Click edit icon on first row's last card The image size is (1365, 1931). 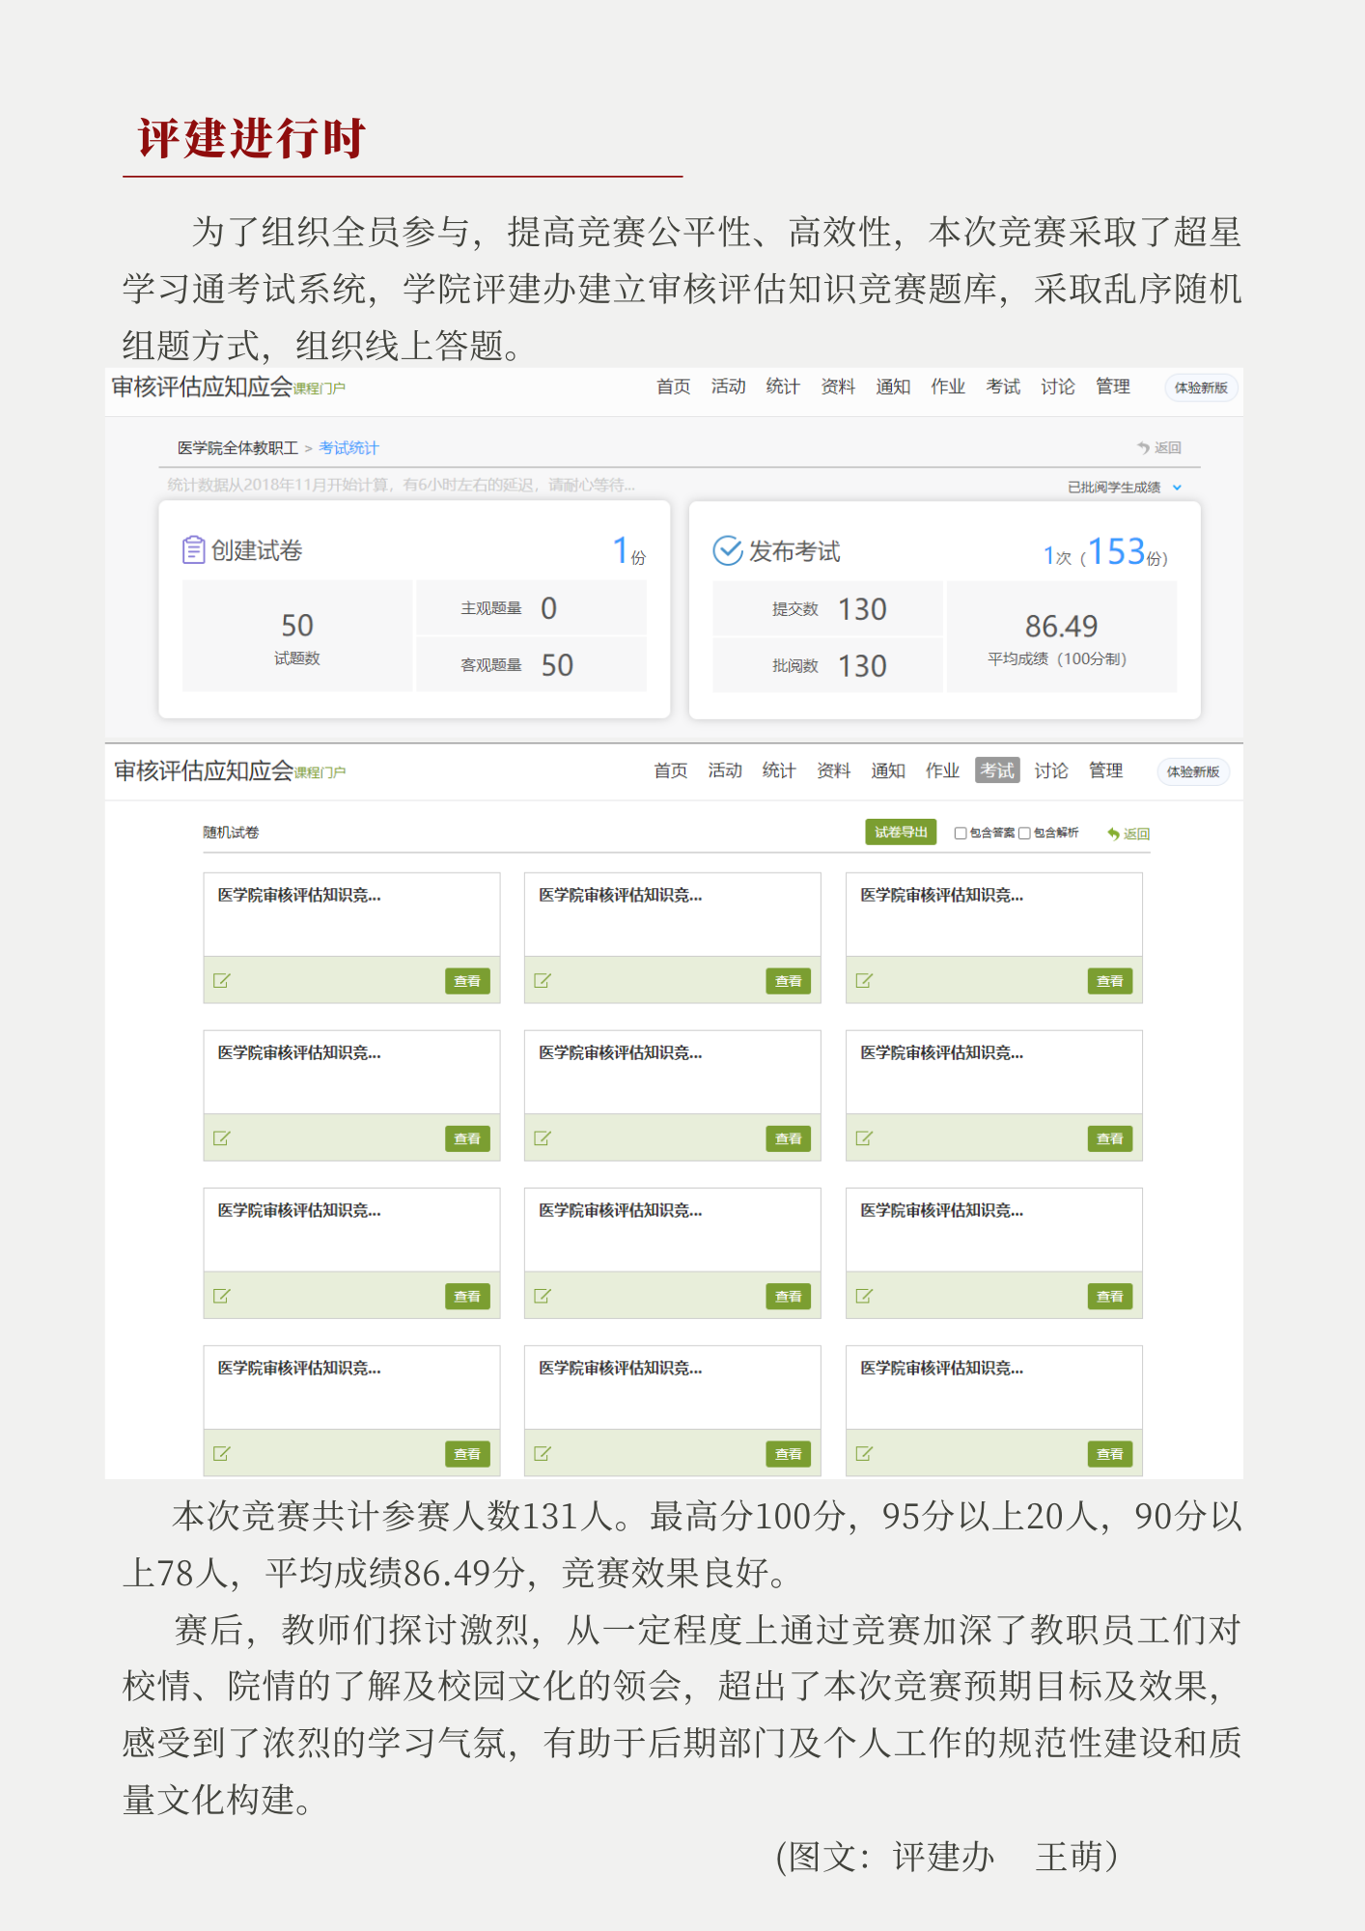[x=864, y=981]
